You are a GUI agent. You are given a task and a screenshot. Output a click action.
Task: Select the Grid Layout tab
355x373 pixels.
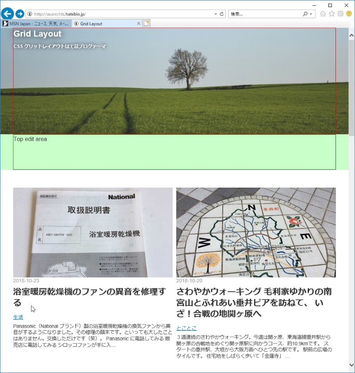tap(104, 24)
